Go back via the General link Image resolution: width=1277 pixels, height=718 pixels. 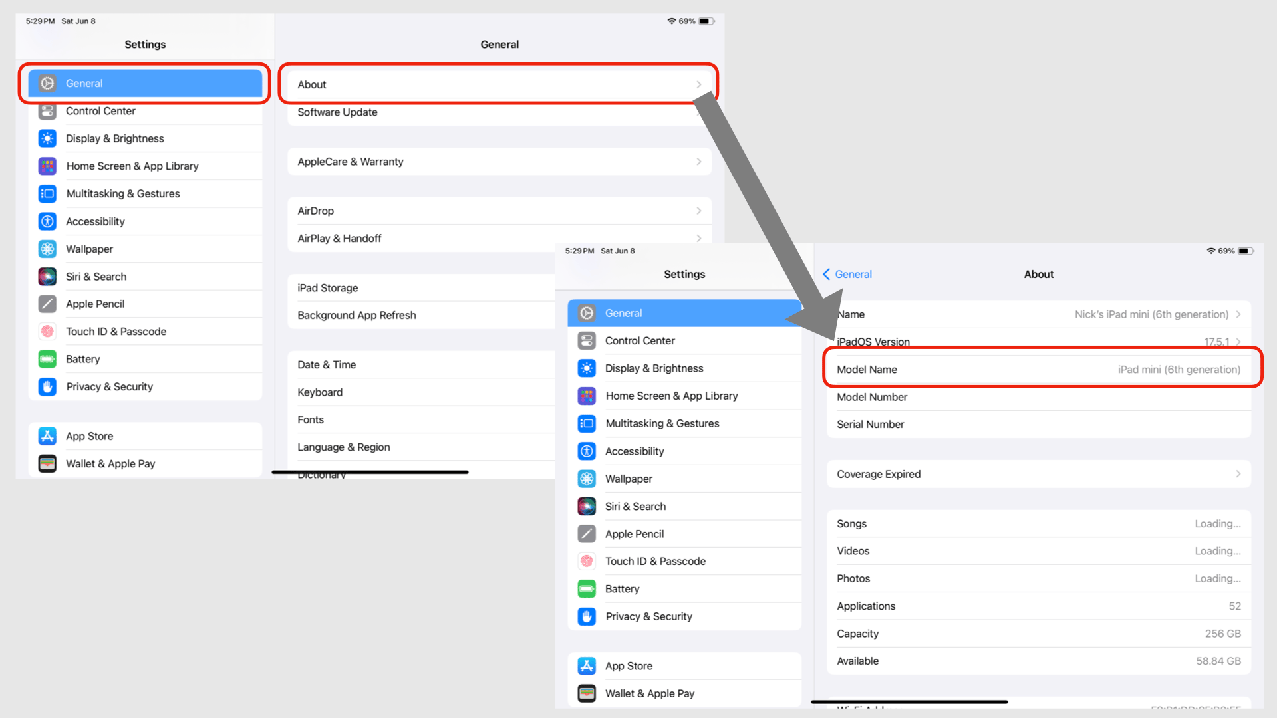pyautogui.click(x=847, y=275)
